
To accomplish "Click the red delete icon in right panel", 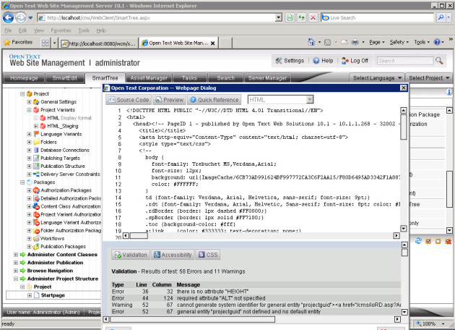I will pyautogui.click(x=448, y=241).
